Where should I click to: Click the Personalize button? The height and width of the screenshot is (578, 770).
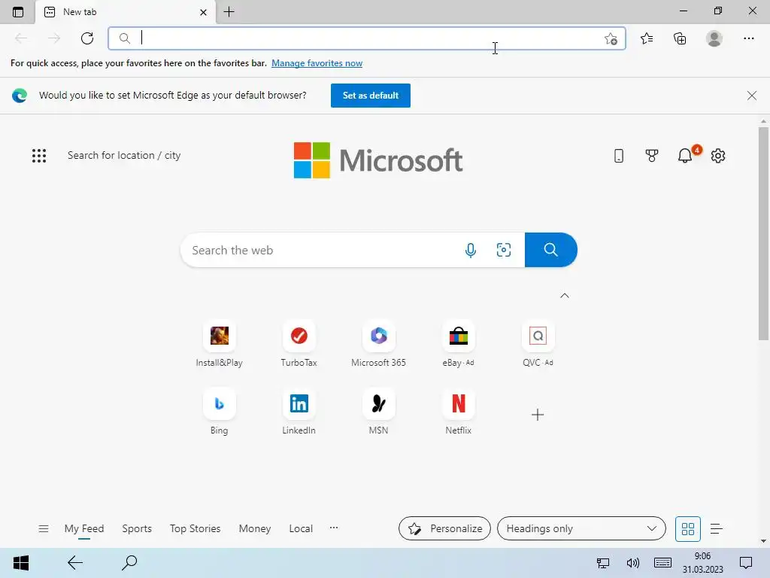pyautogui.click(x=444, y=529)
